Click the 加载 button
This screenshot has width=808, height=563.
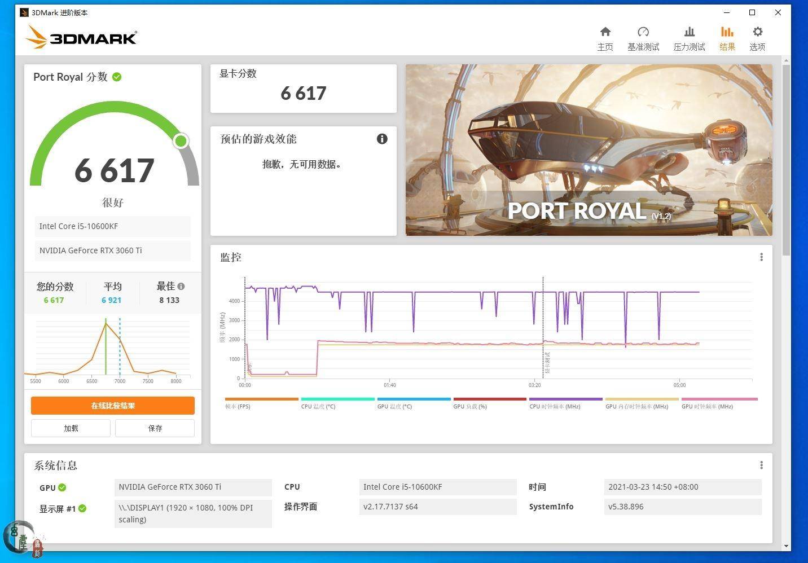point(71,428)
